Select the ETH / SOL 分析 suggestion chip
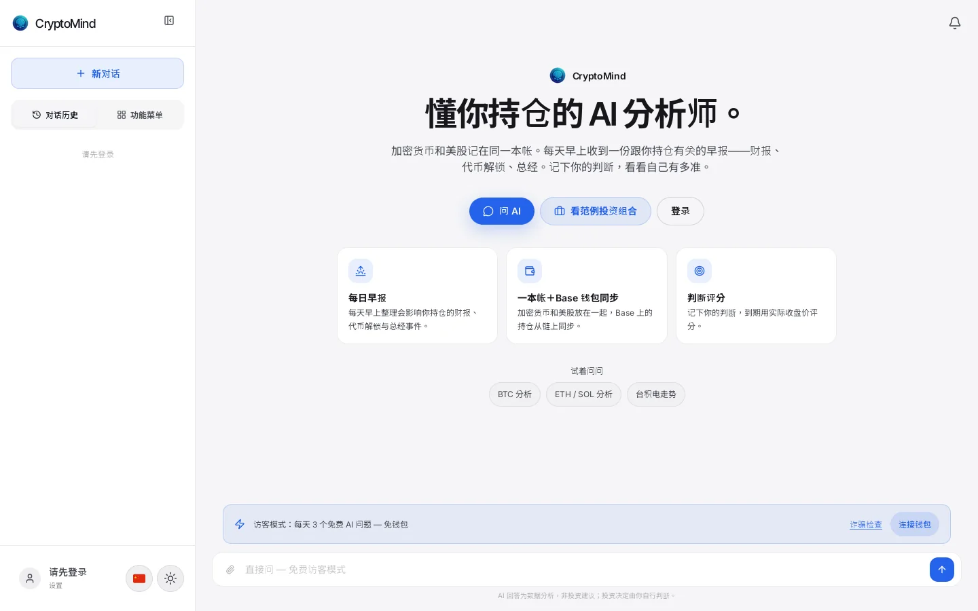978x611 pixels. pos(583,394)
